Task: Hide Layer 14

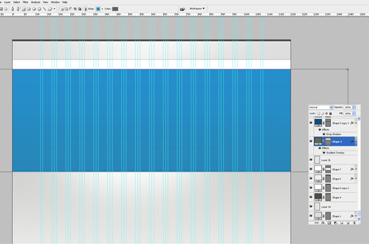Action: coord(311,206)
